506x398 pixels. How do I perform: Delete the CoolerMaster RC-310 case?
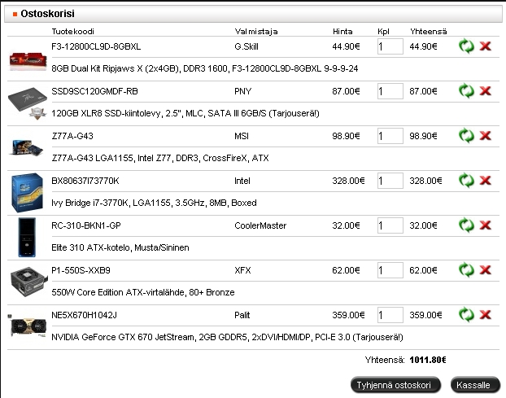click(486, 225)
